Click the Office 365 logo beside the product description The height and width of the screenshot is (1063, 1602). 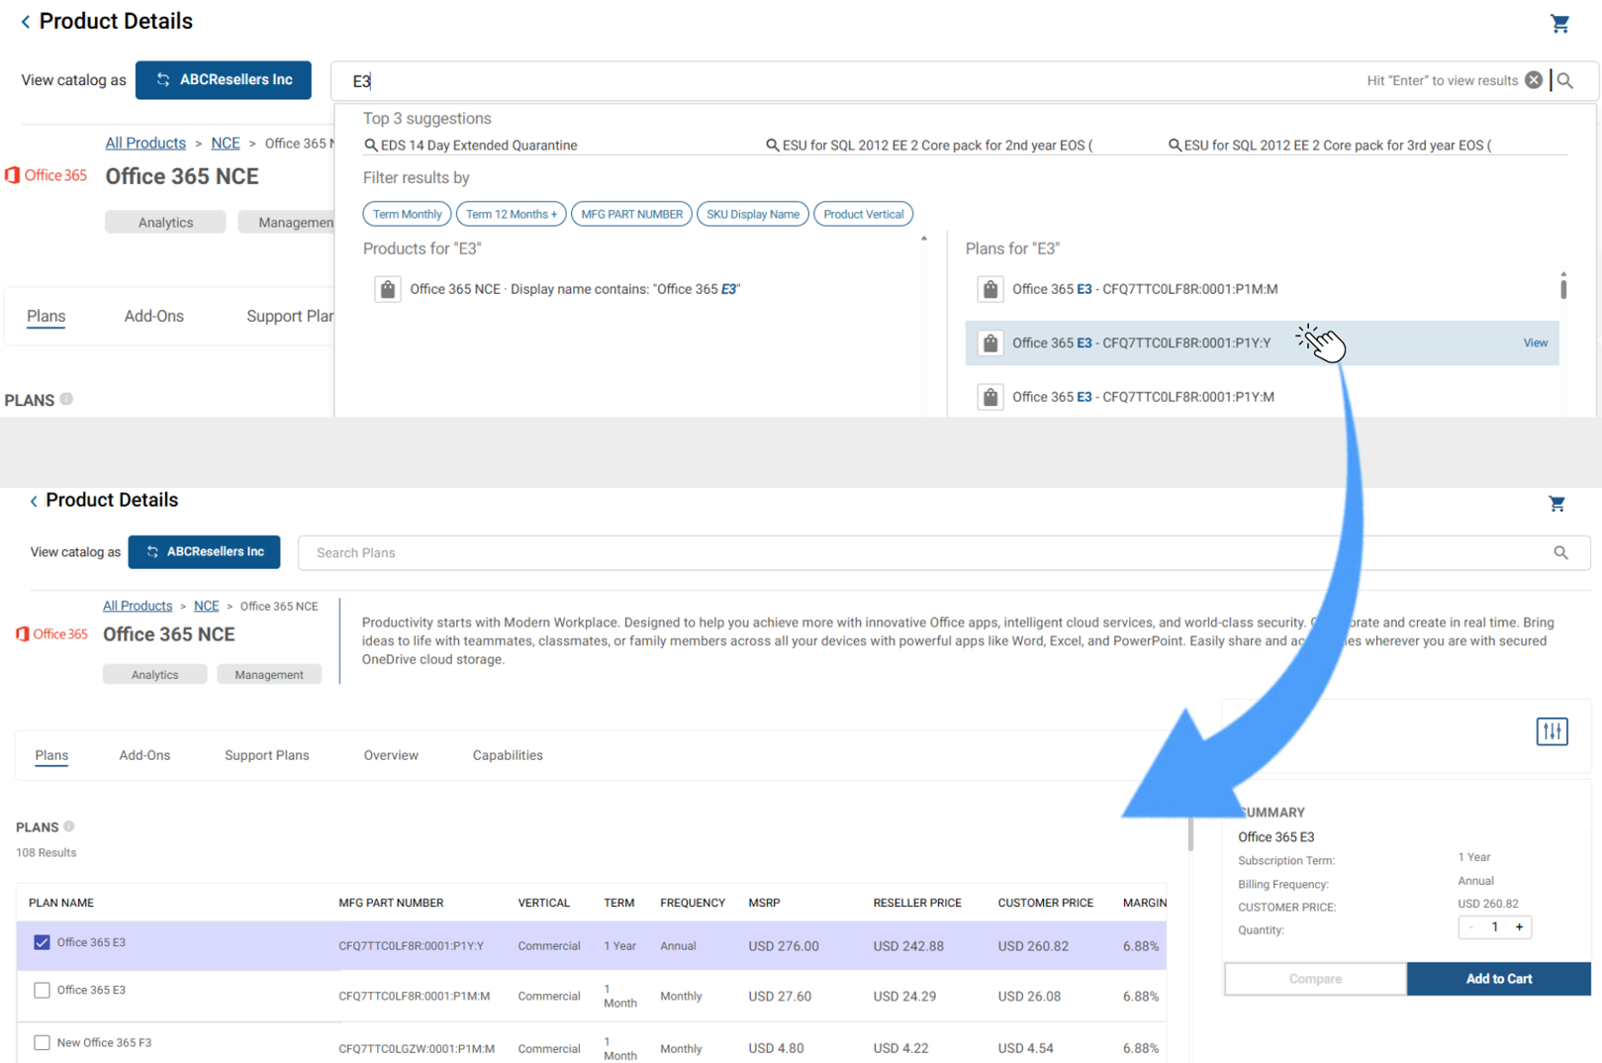pos(52,633)
